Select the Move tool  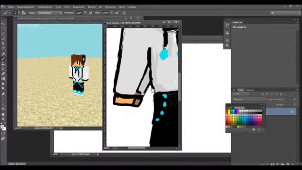pos(3,24)
